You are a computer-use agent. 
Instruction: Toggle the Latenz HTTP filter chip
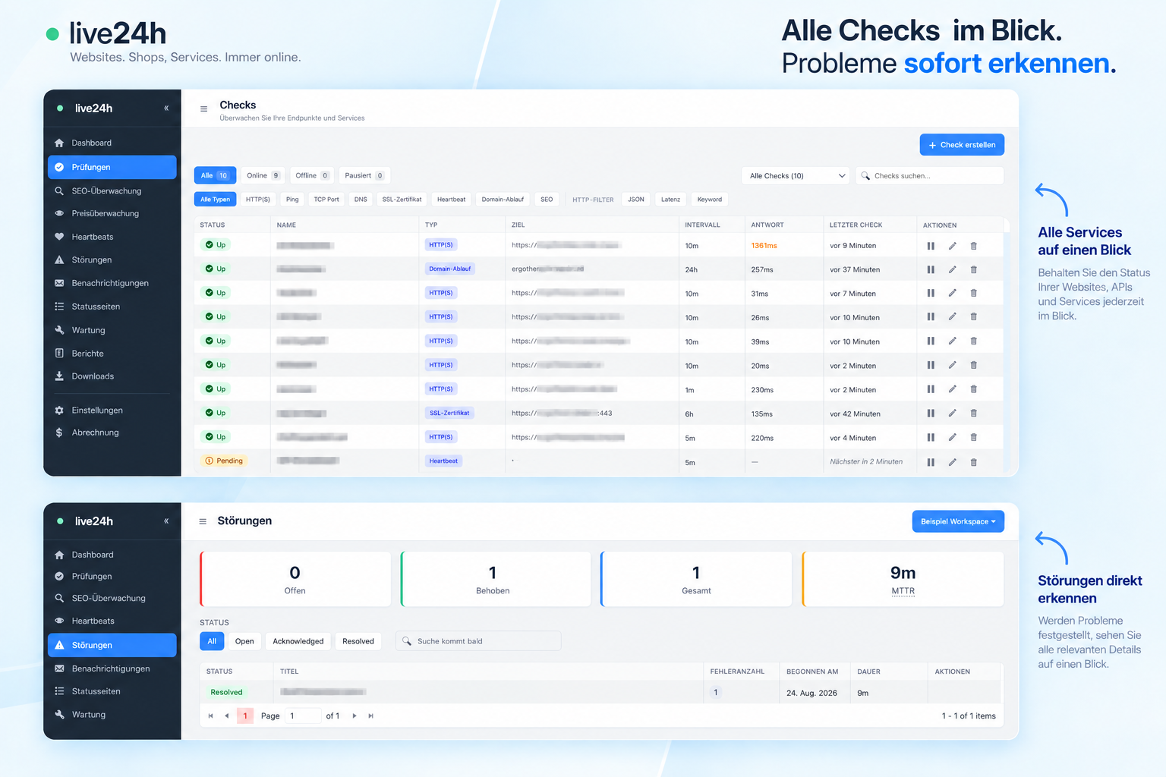(671, 200)
